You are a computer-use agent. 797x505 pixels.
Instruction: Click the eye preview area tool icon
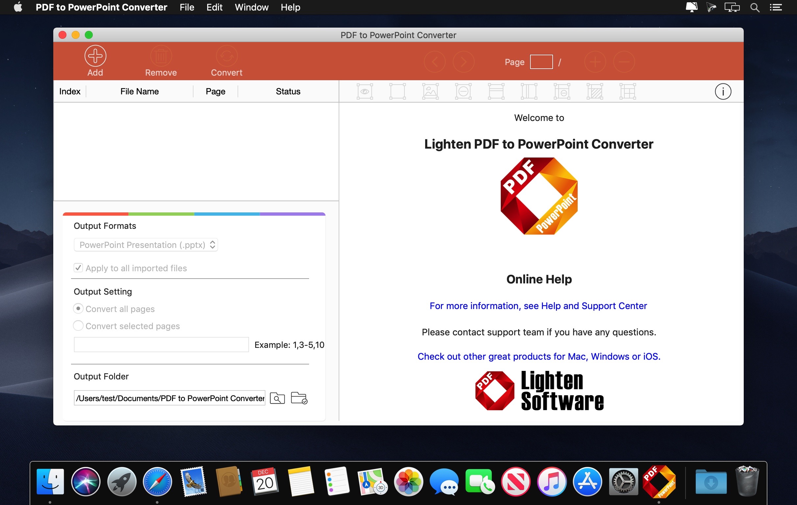click(x=365, y=92)
